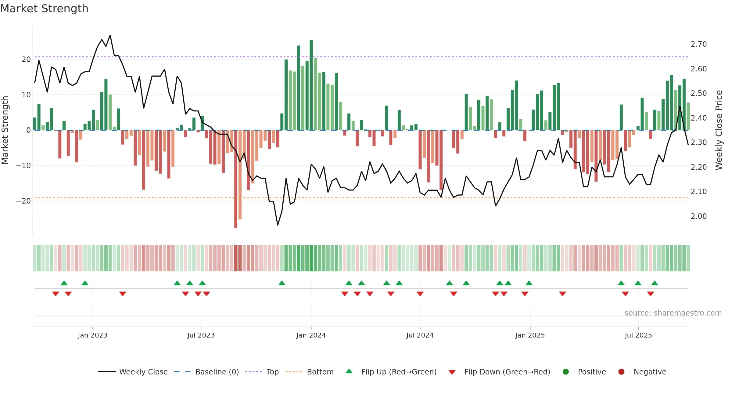Click the Jan 2024 axis label

click(311, 335)
